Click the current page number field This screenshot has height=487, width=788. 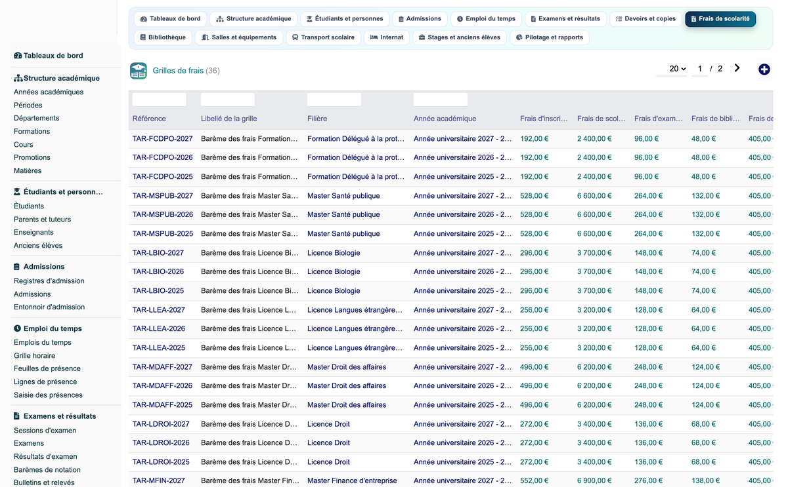pos(700,69)
